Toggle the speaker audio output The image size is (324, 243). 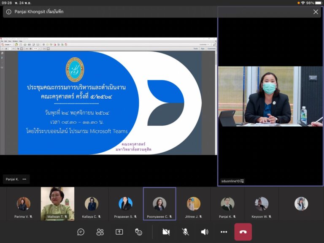pos(205,232)
